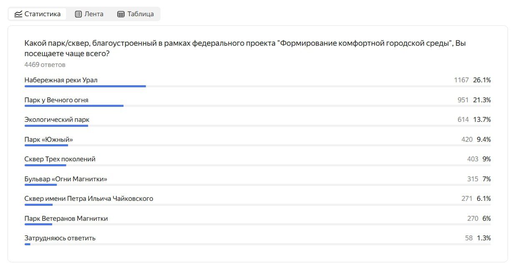The width and height of the screenshot is (518, 269).
Task: Click the Таблица grid icon
Action: (x=121, y=14)
